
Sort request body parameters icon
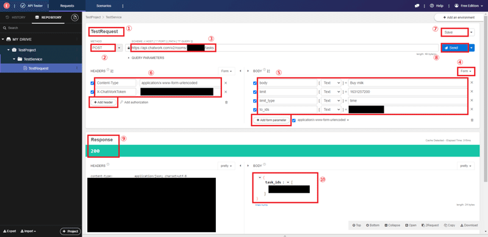coord(268,71)
